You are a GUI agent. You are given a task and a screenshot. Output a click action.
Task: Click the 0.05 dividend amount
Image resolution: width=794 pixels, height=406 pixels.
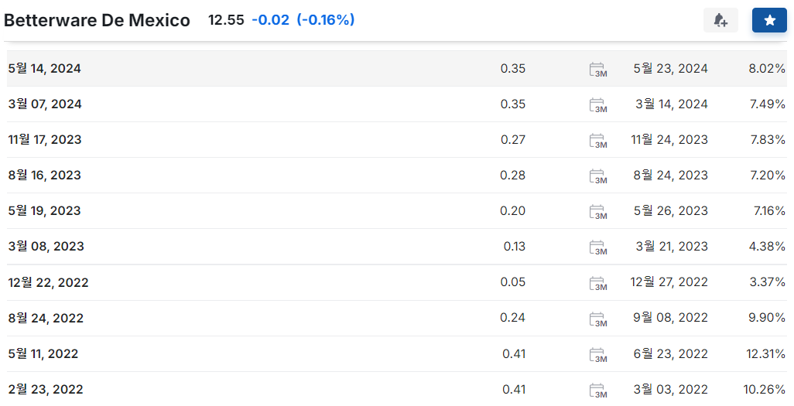coord(512,282)
